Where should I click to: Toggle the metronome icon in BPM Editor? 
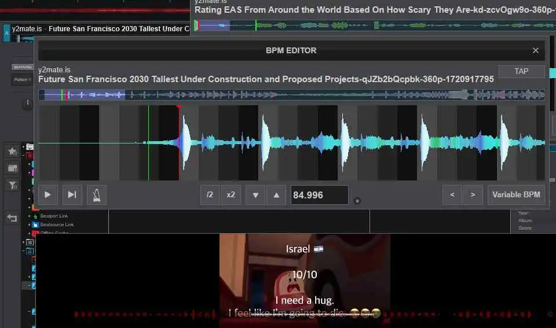[x=97, y=194]
